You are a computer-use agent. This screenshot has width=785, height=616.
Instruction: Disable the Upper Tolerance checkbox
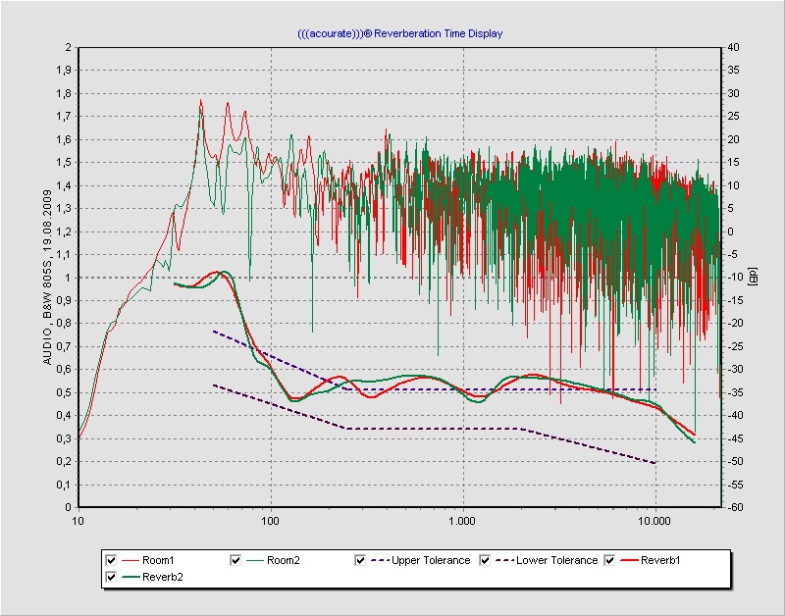[361, 560]
